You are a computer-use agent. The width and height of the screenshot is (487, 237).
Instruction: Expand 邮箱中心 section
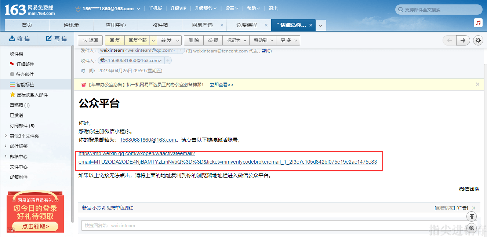pyautogui.click(x=6, y=156)
